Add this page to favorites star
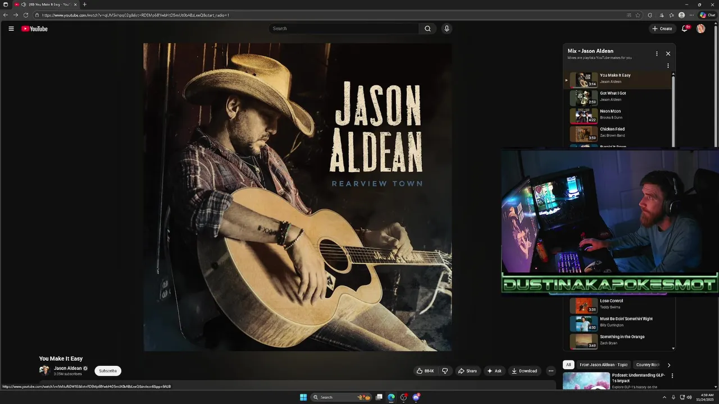The height and width of the screenshot is (404, 719). (638, 15)
